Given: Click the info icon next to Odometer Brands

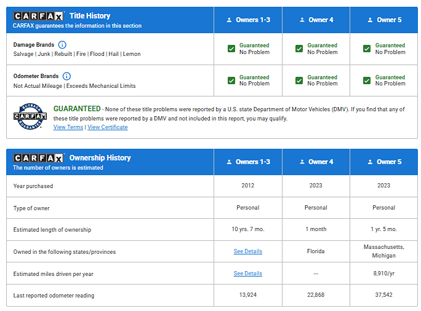Looking at the screenshot, I should [x=66, y=76].
